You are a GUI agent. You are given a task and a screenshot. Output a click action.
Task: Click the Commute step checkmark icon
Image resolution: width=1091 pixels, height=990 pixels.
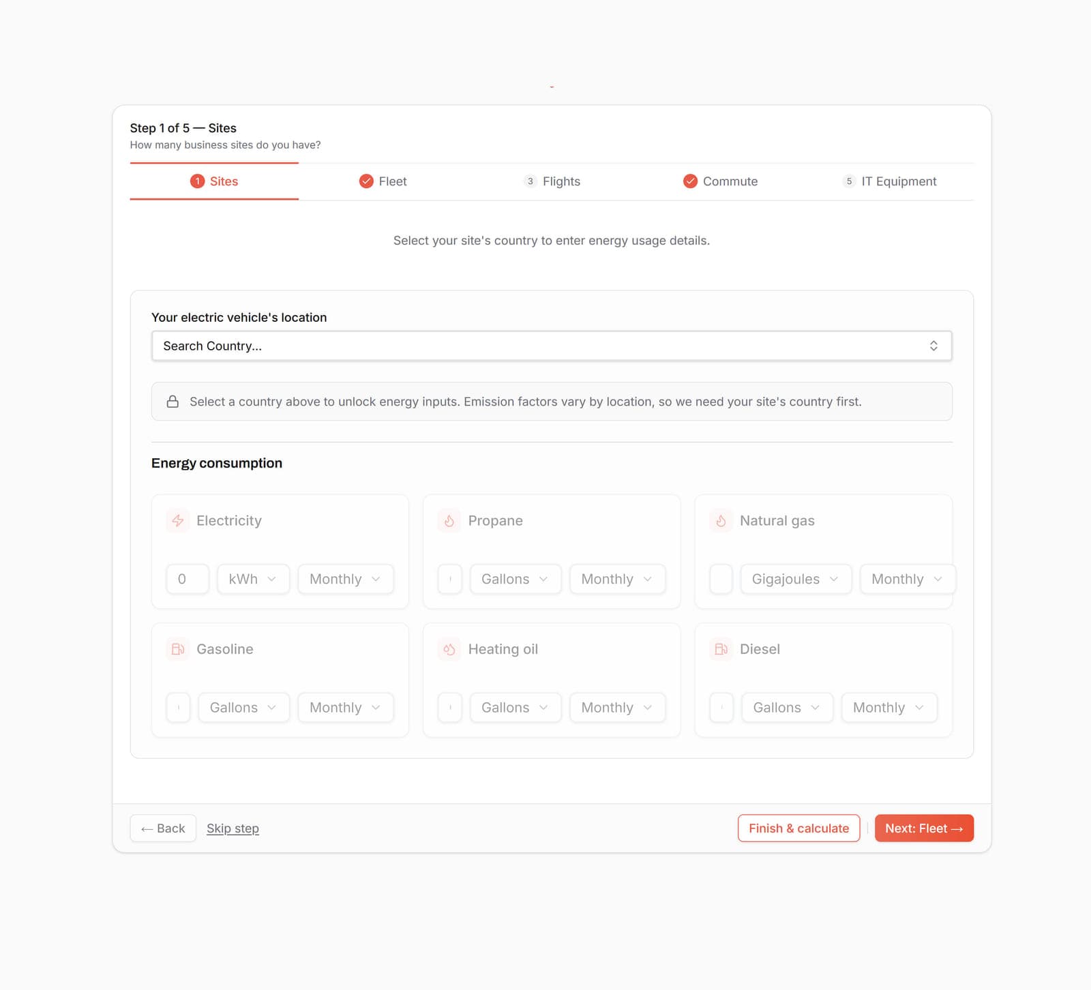[x=690, y=181]
